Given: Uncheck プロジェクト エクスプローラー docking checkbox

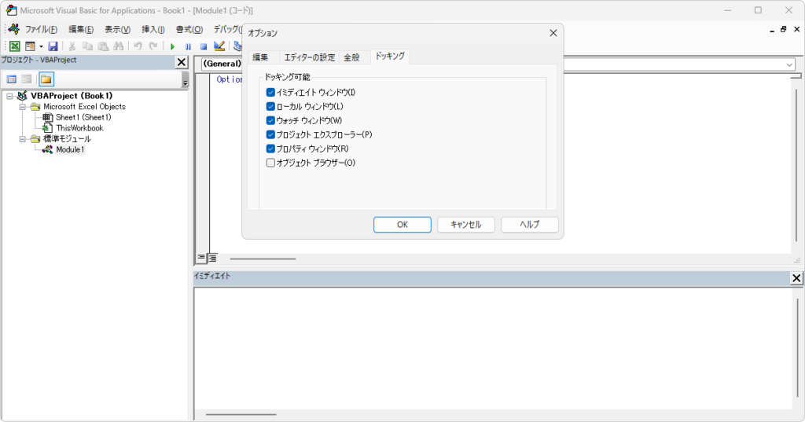Looking at the screenshot, I should 270,134.
